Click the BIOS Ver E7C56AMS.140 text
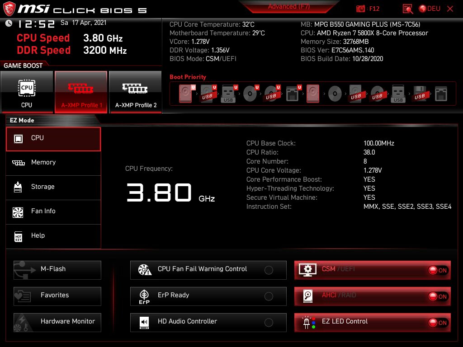 pos(337,50)
